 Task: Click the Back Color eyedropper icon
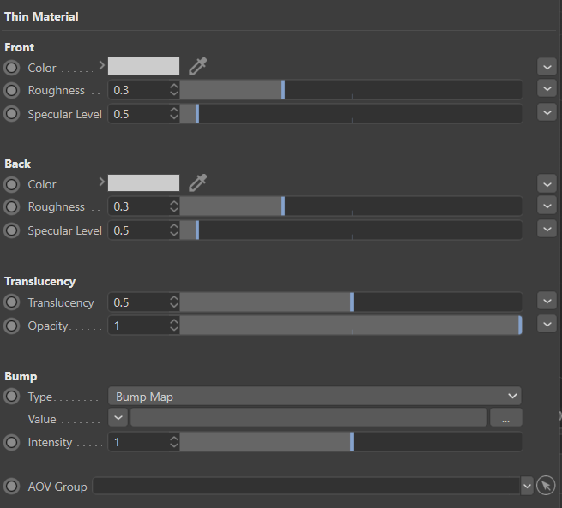point(198,182)
